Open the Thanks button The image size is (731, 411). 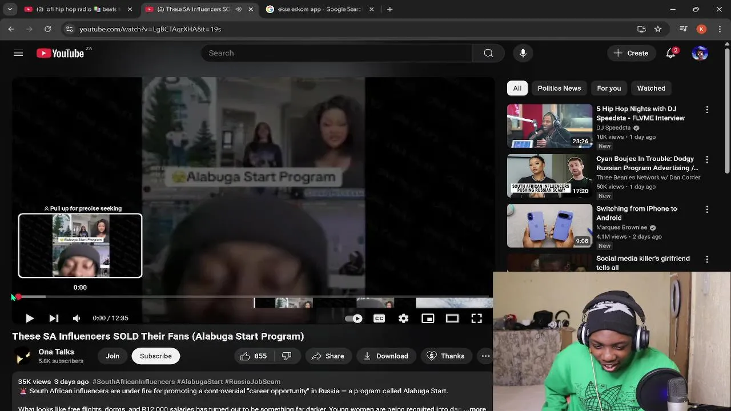point(446,356)
